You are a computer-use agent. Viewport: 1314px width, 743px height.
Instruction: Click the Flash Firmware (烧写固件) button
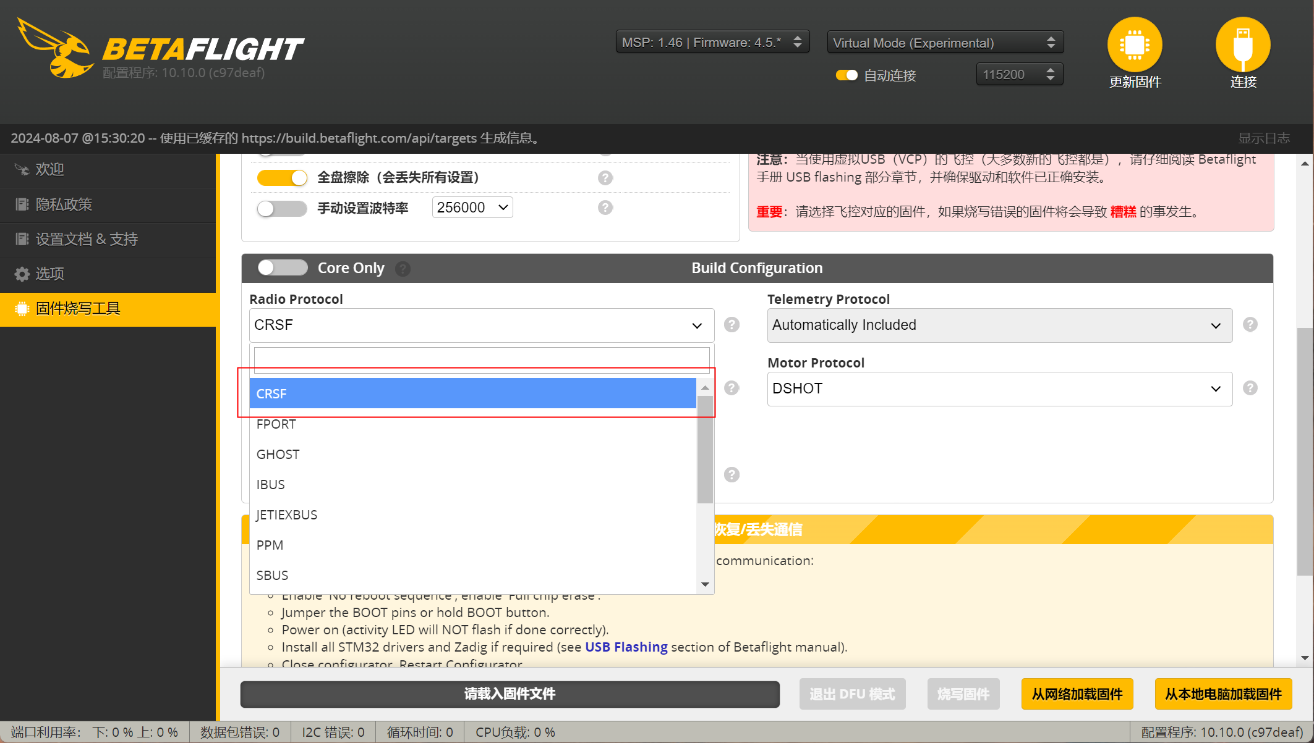tap(963, 694)
